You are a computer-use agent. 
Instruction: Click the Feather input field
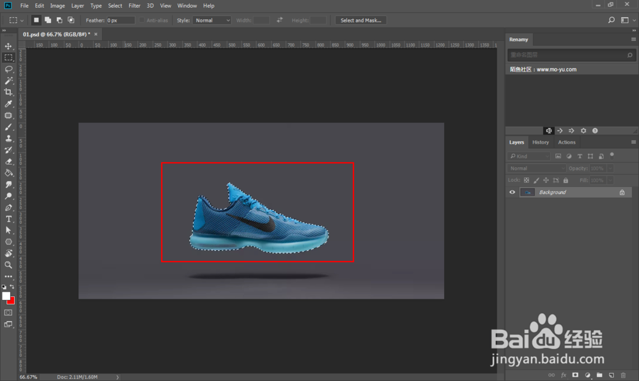pyautogui.click(x=121, y=20)
